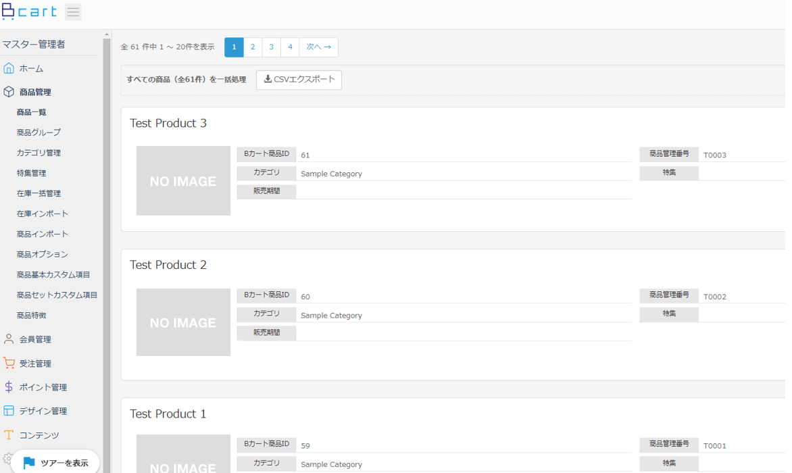
Task: Click 特集 label of Test Product 2
Action: (x=669, y=314)
